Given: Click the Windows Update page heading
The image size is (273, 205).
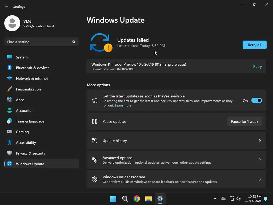Looking at the screenshot, I should [x=116, y=20].
